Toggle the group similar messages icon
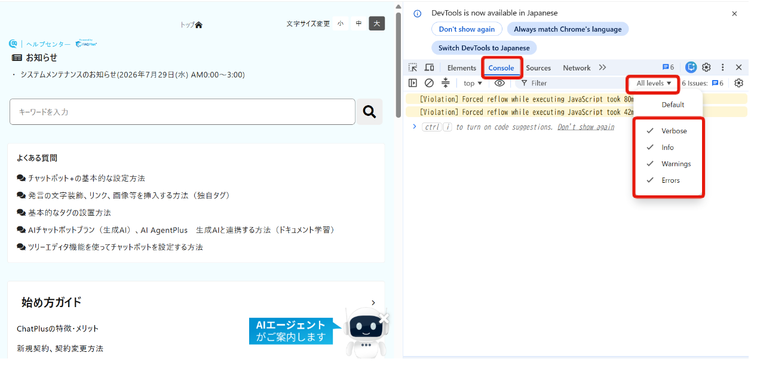The width and height of the screenshot is (757, 374). [x=445, y=83]
